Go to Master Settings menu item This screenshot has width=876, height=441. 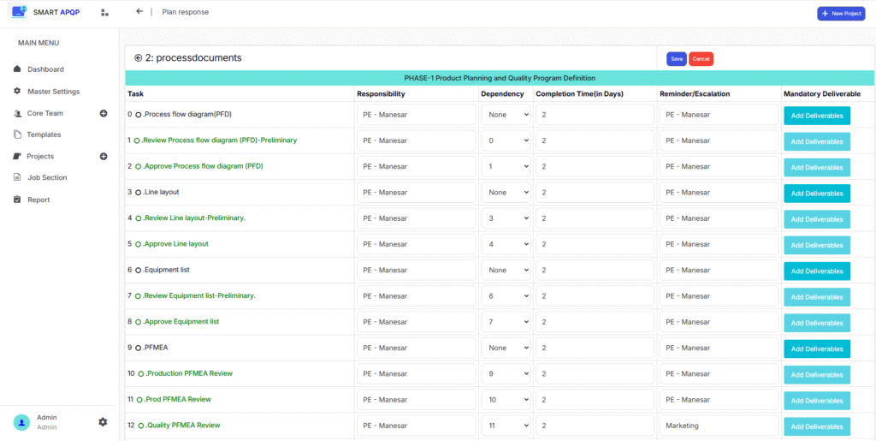coord(53,92)
